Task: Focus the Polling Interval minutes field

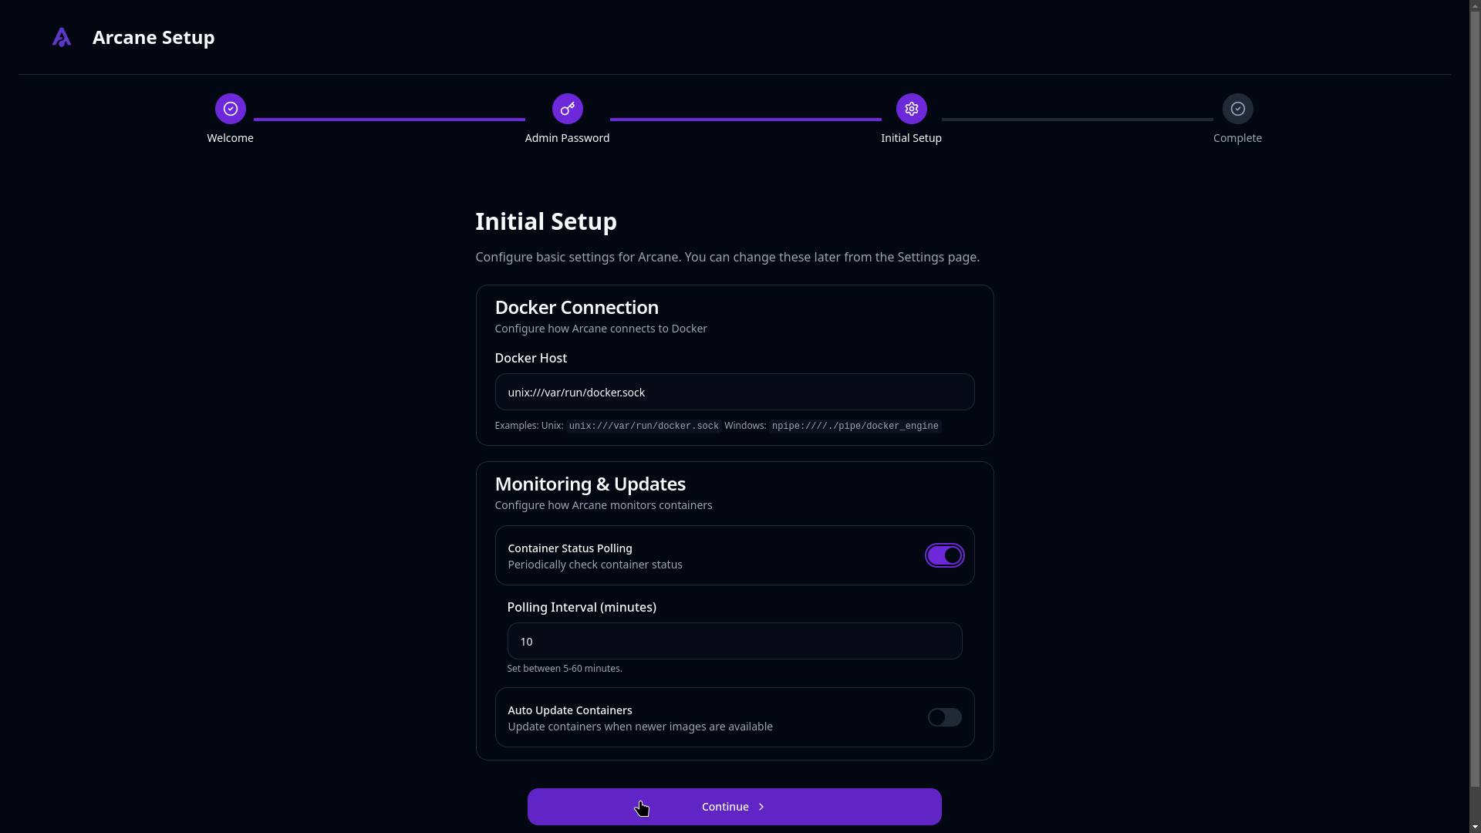Action: click(734, 641)
